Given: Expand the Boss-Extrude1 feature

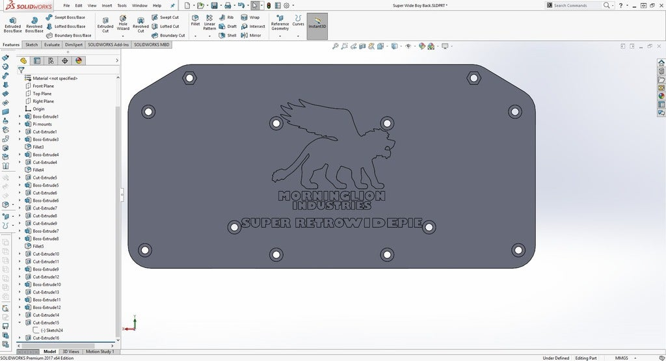Looking at the screenshot, I should click(20, 116).
